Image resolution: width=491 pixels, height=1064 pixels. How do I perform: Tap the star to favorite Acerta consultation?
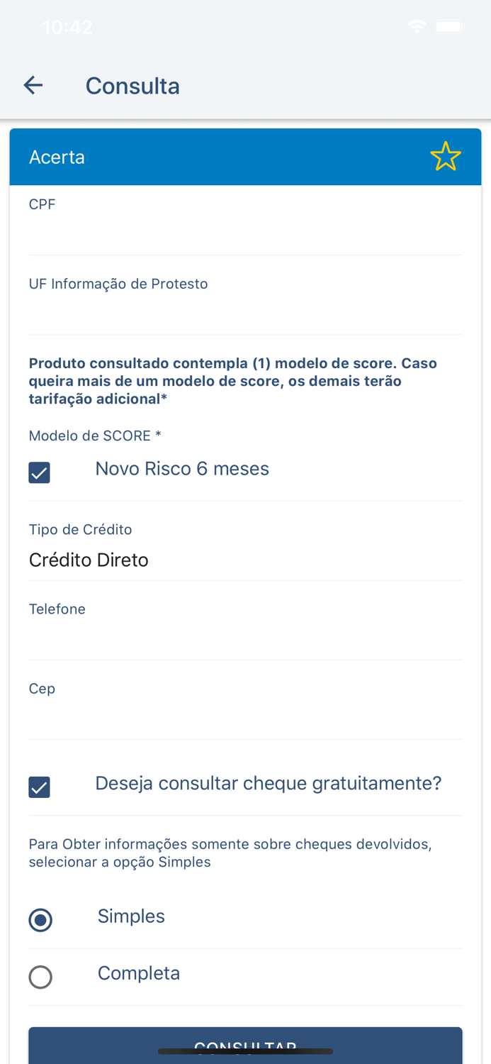coord(445,156)
